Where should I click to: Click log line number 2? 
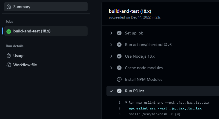tap(120, 108)
